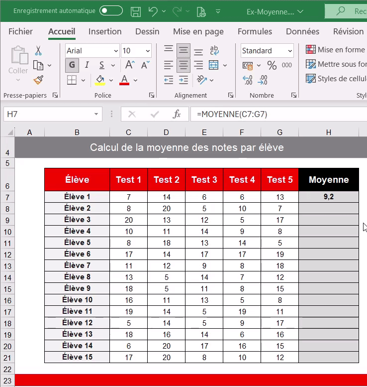Apply thousands separator 000 style
This screenshot has width=367, height=387.
click(286, 65)
